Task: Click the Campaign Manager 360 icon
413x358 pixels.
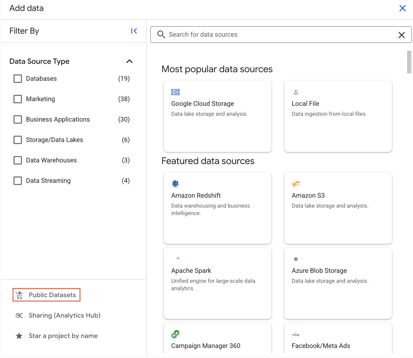Action: pos(175,334)
